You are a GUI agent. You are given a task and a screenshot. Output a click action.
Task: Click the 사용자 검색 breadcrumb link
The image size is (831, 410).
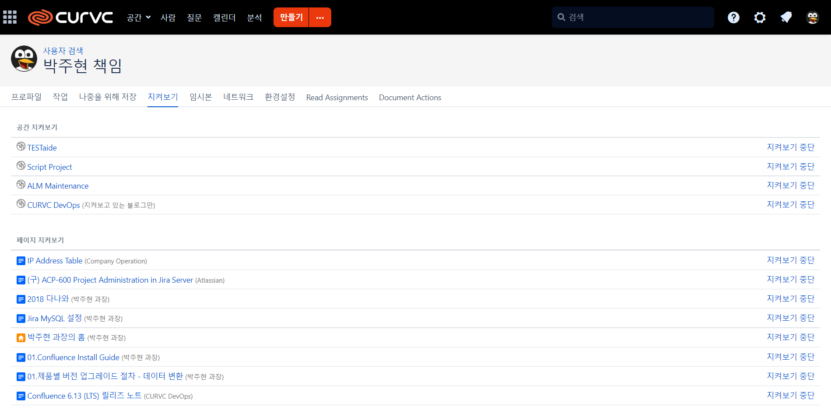point(63,51)
